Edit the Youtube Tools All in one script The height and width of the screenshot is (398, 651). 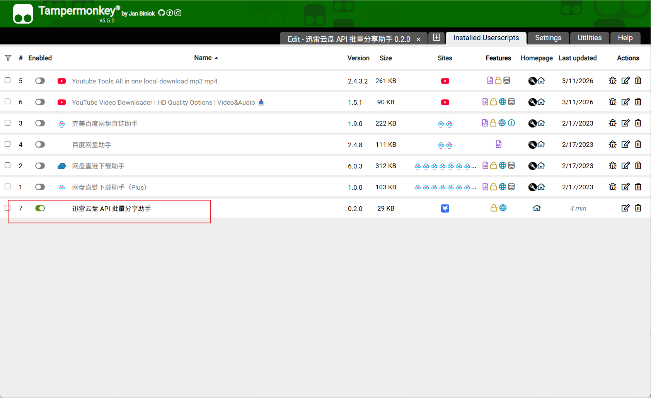[625, 80]
